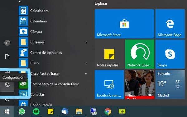
Task: Click the CCleaner folder icon
Action: coord(23,42)
